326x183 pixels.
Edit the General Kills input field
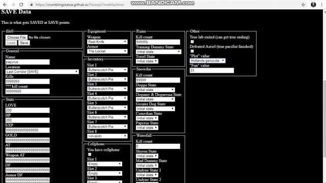28,81
